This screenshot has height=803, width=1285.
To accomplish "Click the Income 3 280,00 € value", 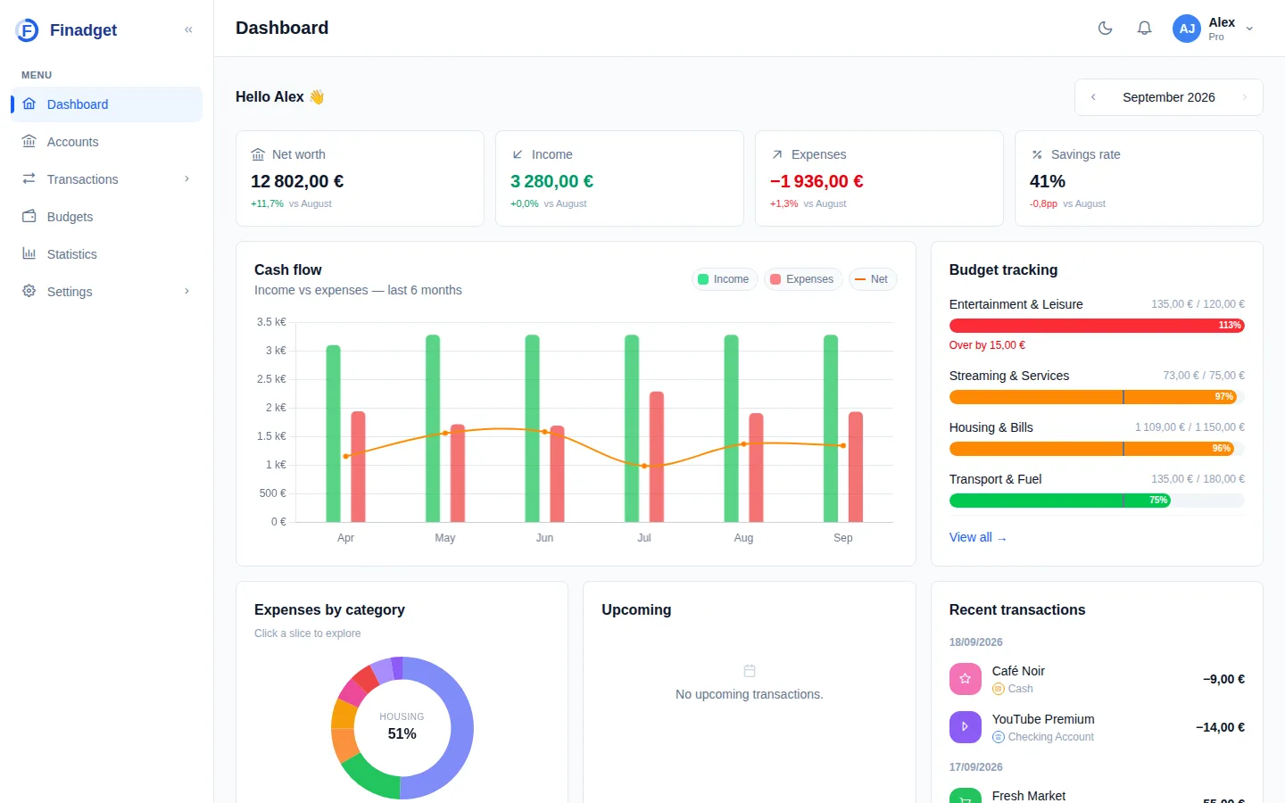I will 551,181.
